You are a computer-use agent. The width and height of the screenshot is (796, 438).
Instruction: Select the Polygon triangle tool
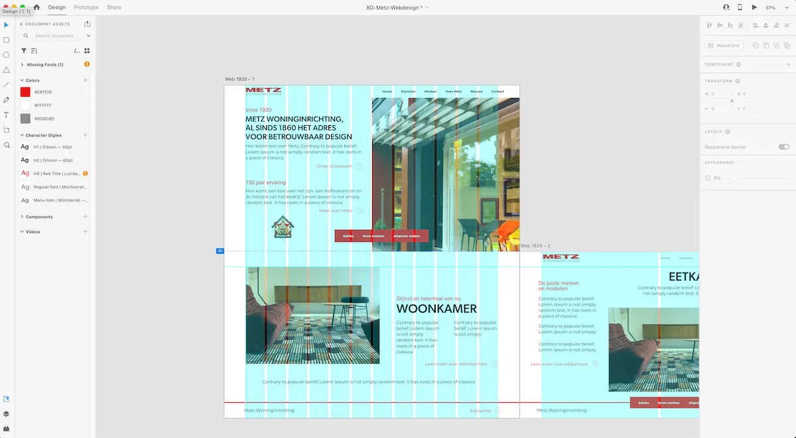7,70
